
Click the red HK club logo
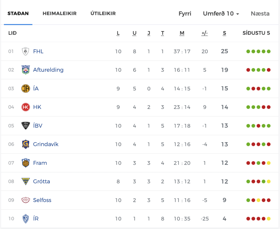pos(25,107)
